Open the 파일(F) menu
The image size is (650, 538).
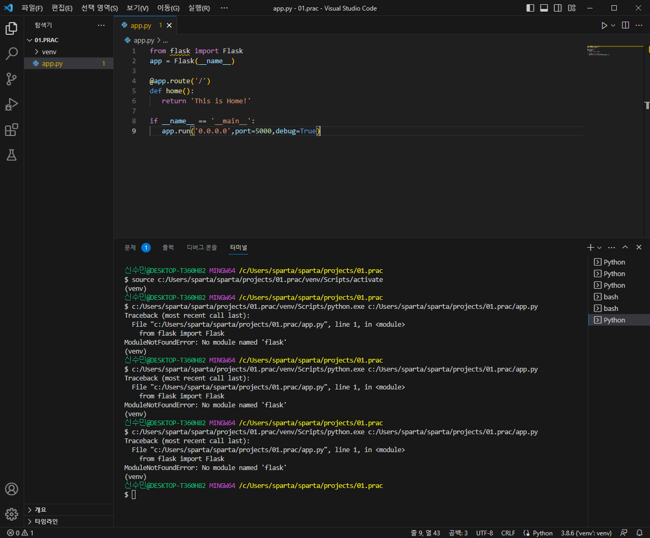pyautogui.click(x=32, y=8)
